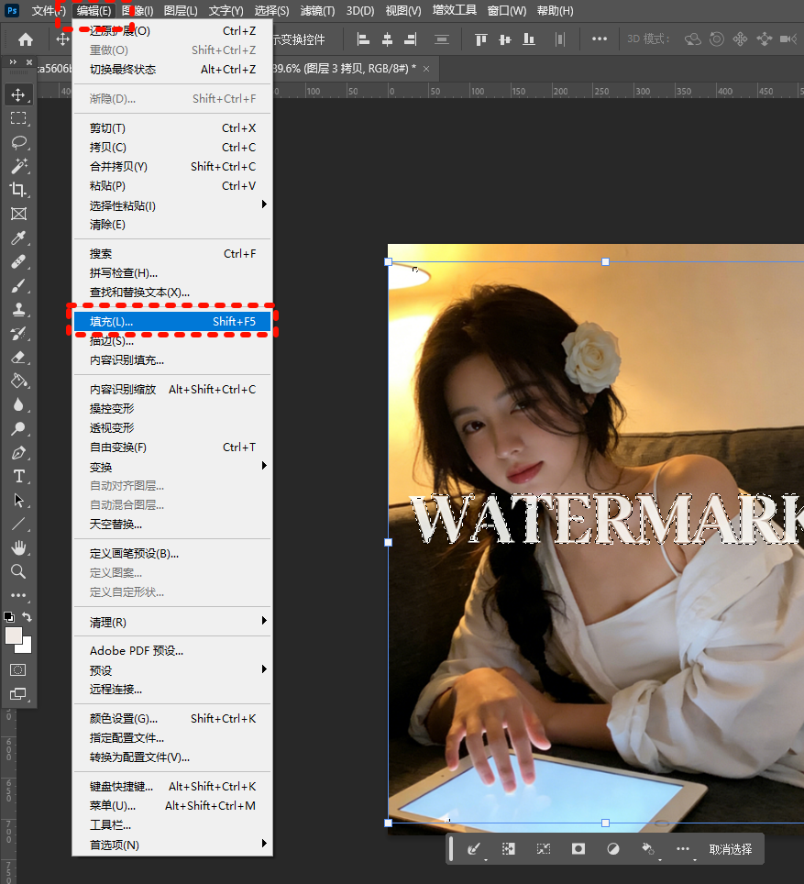This screenshot has width=804, height=884.
Task: Select the Pen tool
Action: point(18,453)
